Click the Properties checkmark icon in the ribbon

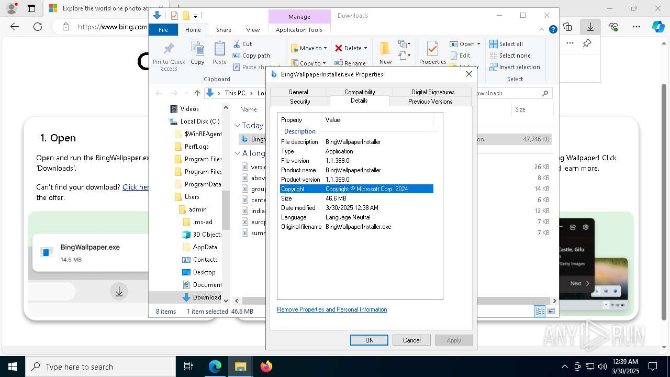tap(432, 49)
